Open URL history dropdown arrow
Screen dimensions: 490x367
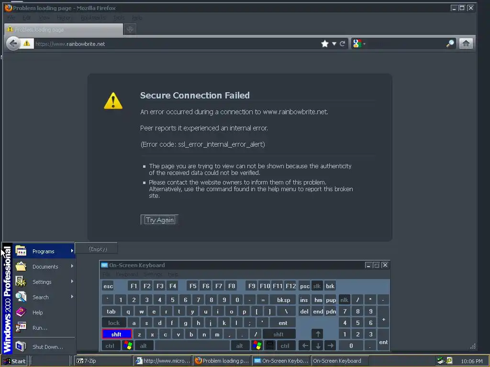pos(334,43)
